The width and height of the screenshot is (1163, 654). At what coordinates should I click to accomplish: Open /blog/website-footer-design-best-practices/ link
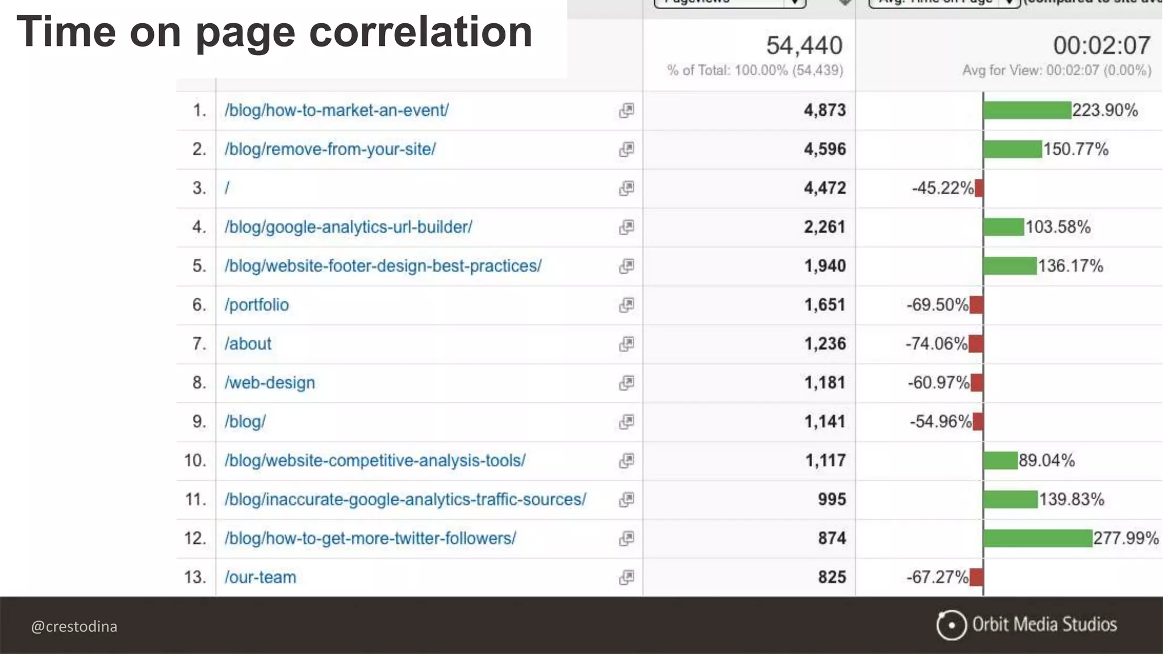pyautogui.click(x=383, y=266)
